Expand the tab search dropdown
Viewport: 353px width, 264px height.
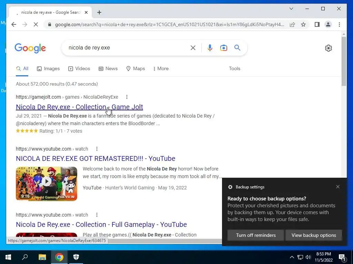coord(291,9)
